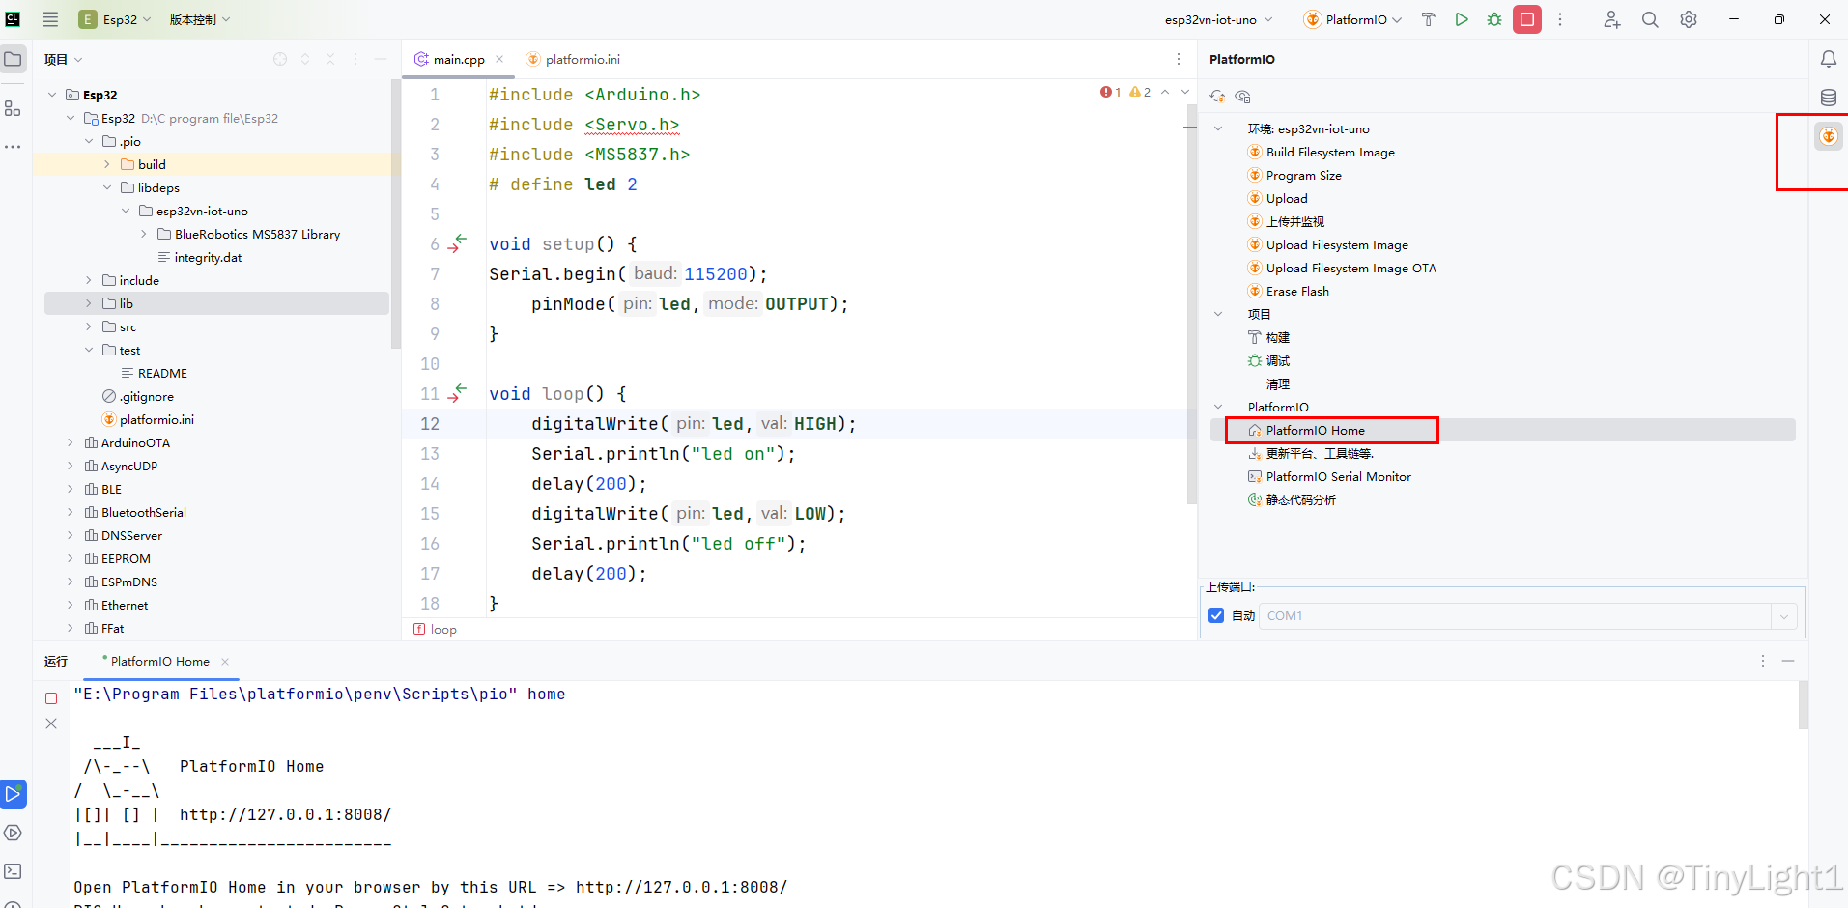The height and width of the screenshot is (908, 1848).
Task: Start debugging with the bug icon
Action: (x=1494, y=19)
